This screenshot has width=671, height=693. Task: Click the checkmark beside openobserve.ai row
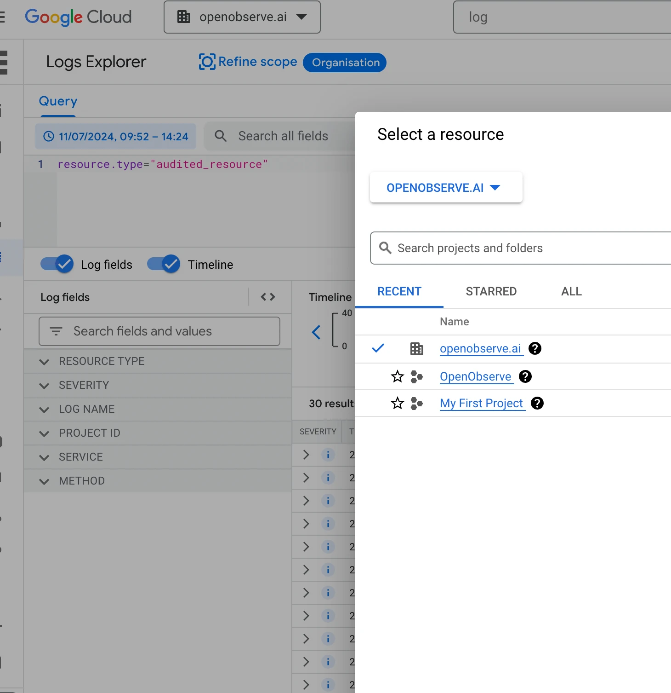point(378,348)
